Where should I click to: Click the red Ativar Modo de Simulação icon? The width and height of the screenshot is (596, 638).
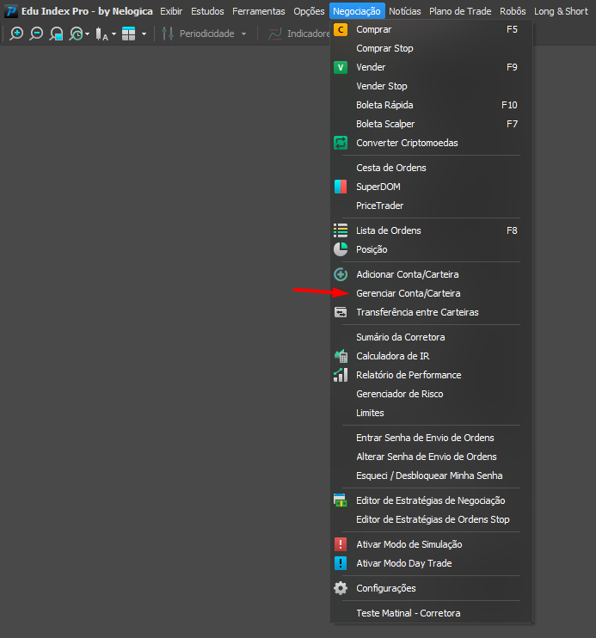[x=341, y=544]
